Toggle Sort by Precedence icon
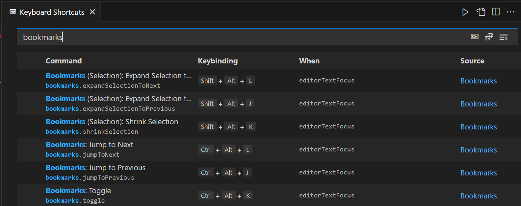This screenshot has height=206, width=521. coord(489,37)
